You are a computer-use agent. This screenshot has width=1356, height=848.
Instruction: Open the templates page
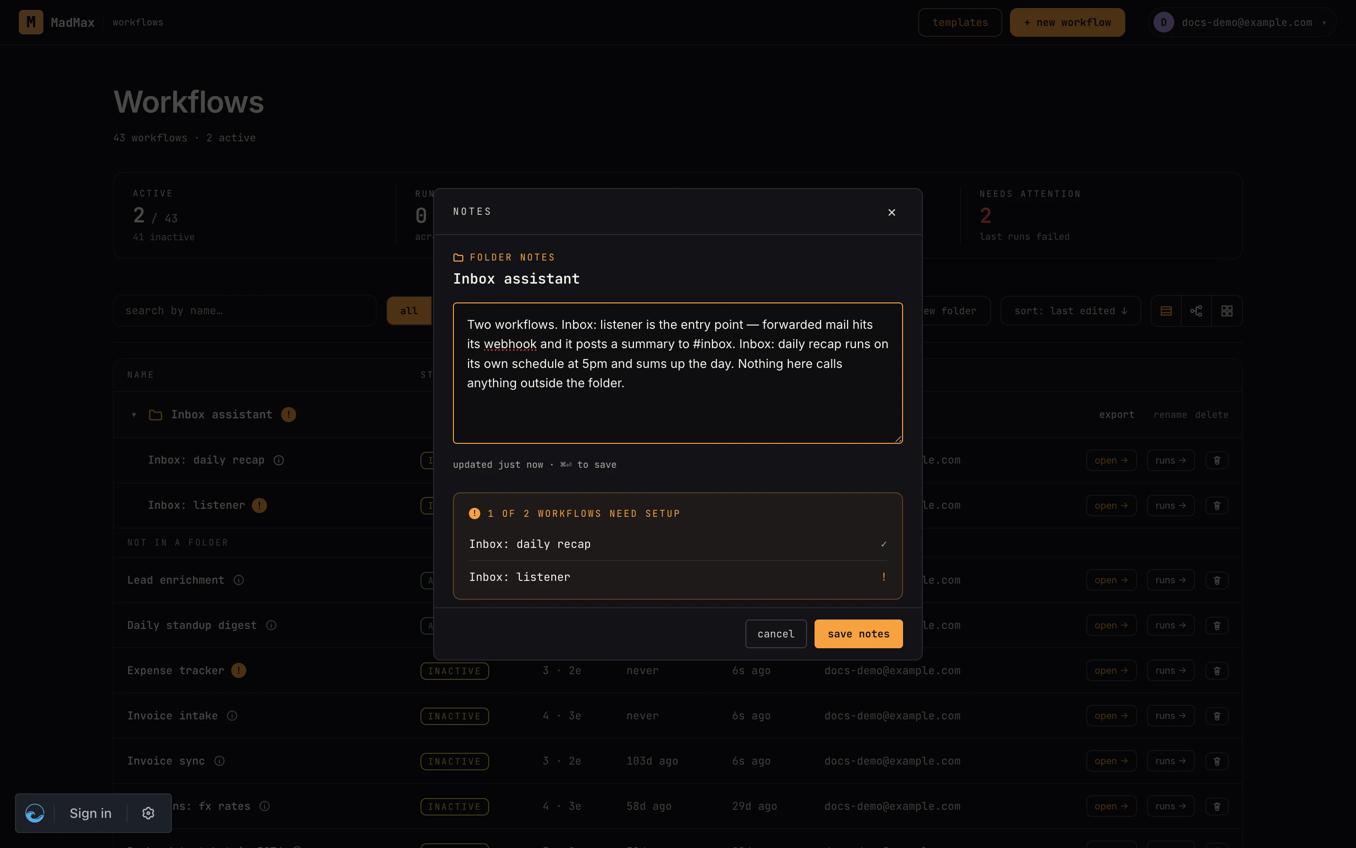pyautogui.click(x=960, y=23)
